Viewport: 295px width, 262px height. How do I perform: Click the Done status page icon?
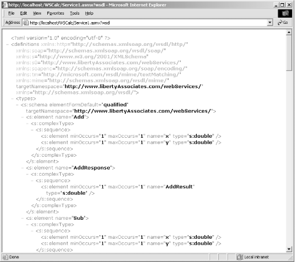(x=6, y=257)
